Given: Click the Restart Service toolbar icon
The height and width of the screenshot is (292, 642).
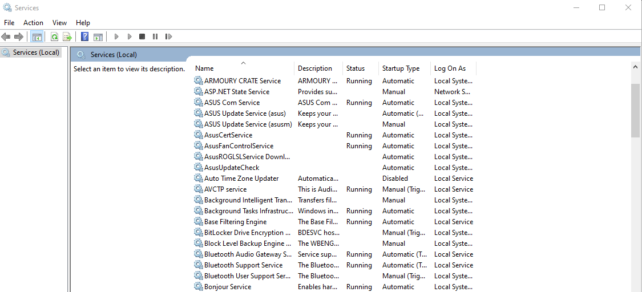Looking at the screenshot, I should [168, 37].
